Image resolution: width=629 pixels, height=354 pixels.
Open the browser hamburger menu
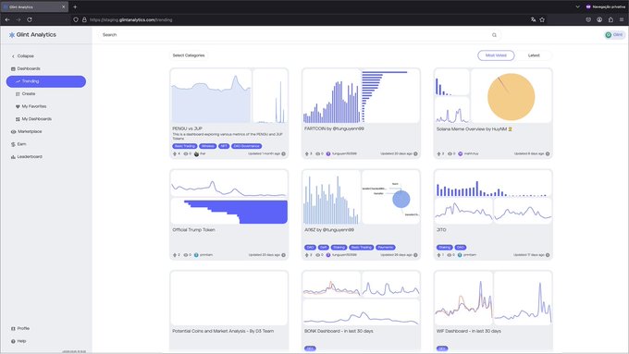[622, 19]
